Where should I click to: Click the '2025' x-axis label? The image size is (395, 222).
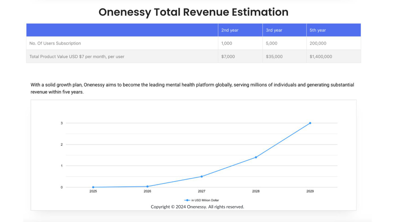pos(93,191)
